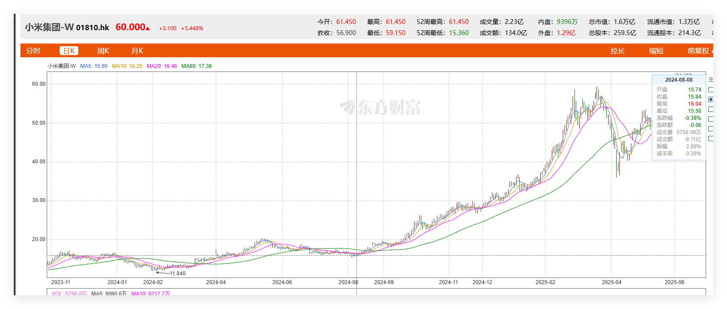Click 流通股本 value 214.3亿
727x309 pixels.
pyautogui.click(x=689, y=33)
